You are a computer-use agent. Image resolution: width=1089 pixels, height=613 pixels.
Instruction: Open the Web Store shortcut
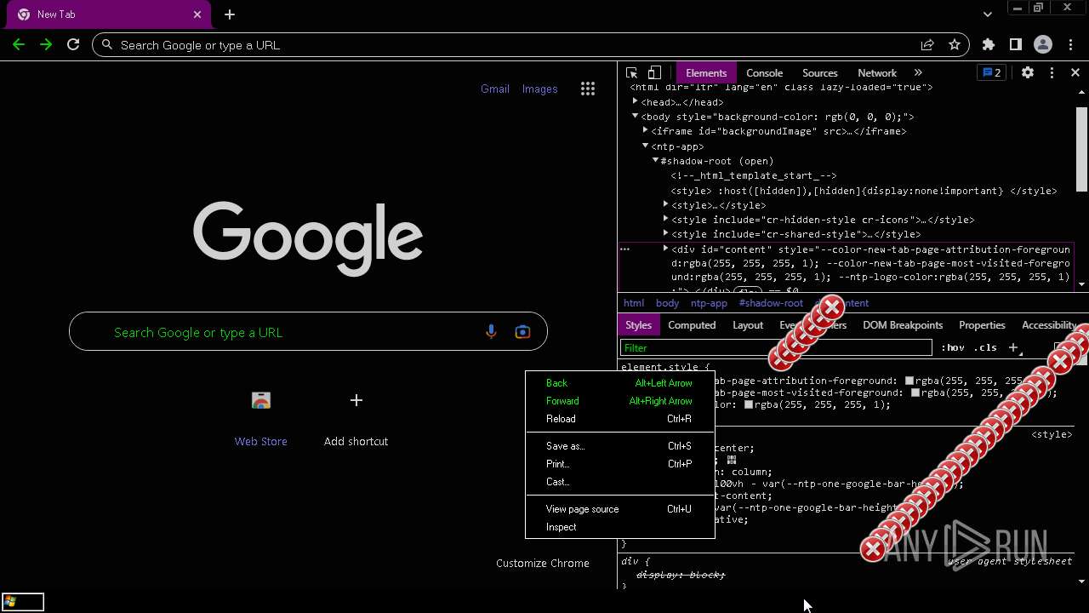coord(261,419)
